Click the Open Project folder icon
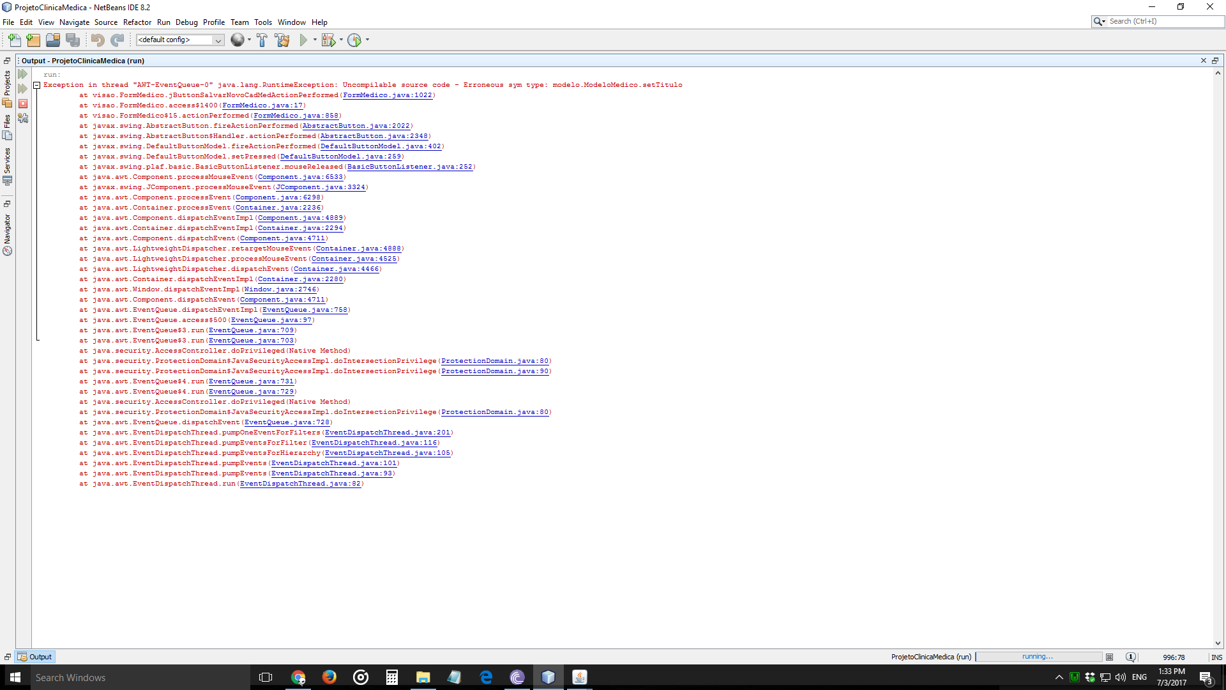Image resolution: width=1226 pixels, height=690 pixels. point(53,40)
